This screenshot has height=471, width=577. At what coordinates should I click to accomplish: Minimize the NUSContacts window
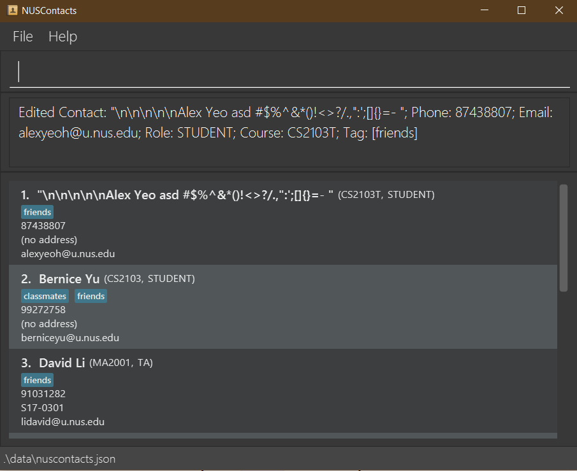[x=485, y=10]
